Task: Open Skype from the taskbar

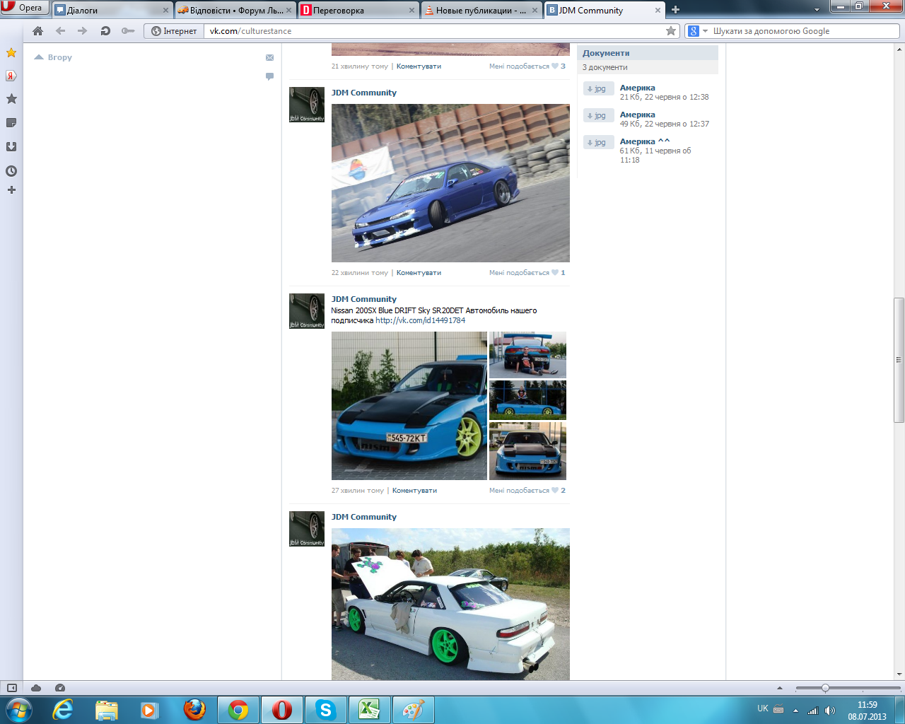Action: (x=326, y=709)
